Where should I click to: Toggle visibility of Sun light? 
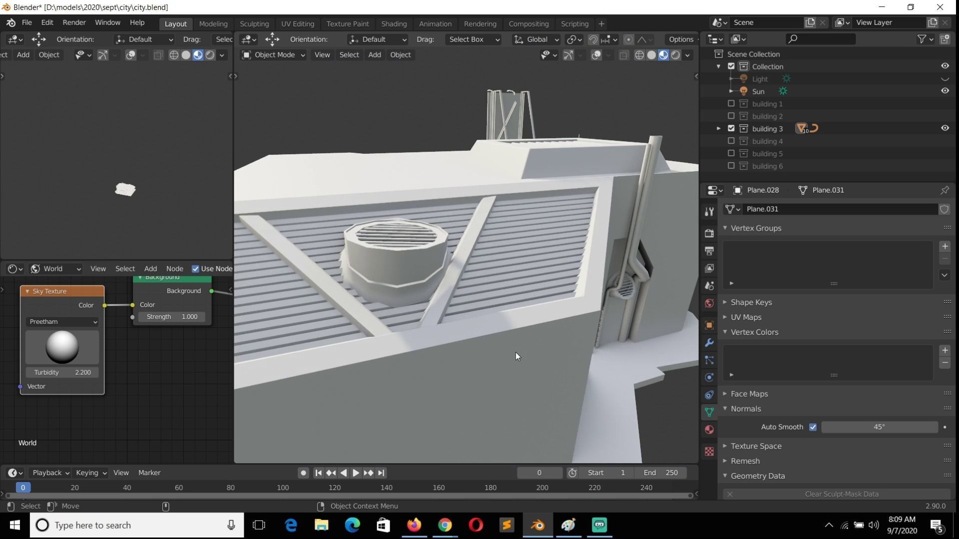[x=945, y=91]
